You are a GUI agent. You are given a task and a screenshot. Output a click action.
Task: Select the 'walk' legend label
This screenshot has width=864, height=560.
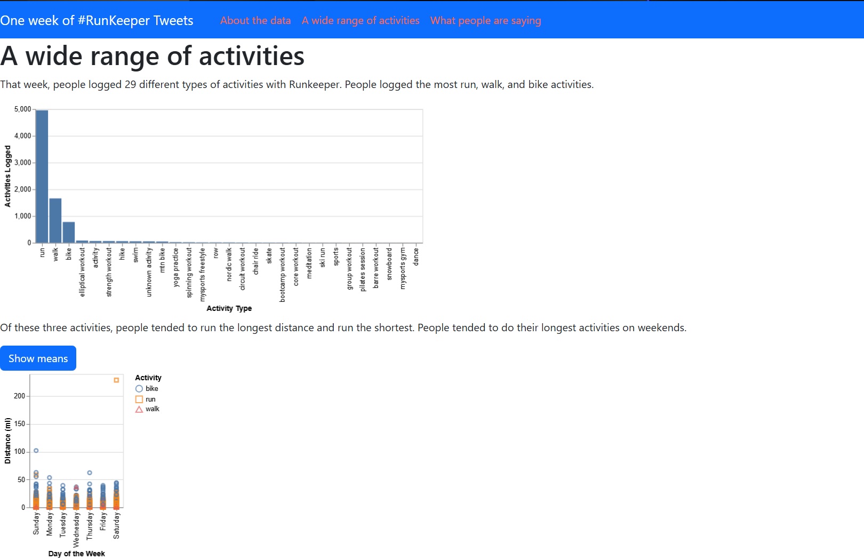coord(153,409)
